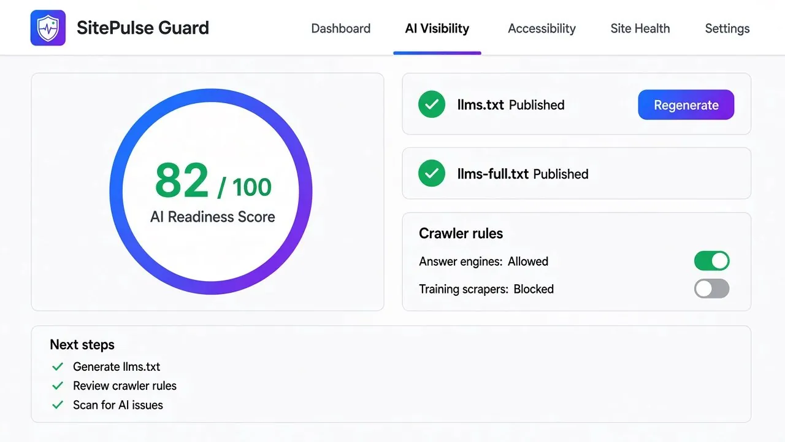Image resolution: width=785 pixels, height=442 pixels.
Task: Click the checkmark next to Scan for AI issues
Action: pyautogui.click(x=58, y=405)
